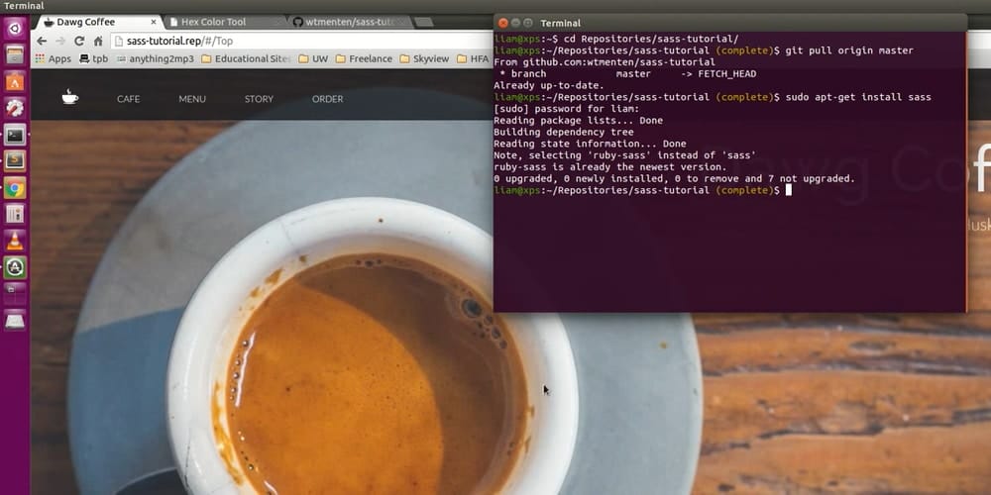Open Software Updater from the launcher
991x495 pixels.
pos(15,267)
